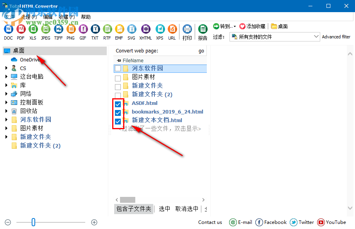The width and height of the screenshot is (355, 229).
Task: Check the 图片素材 folder checkbox in file list
Action: click(x=118, y=78)
